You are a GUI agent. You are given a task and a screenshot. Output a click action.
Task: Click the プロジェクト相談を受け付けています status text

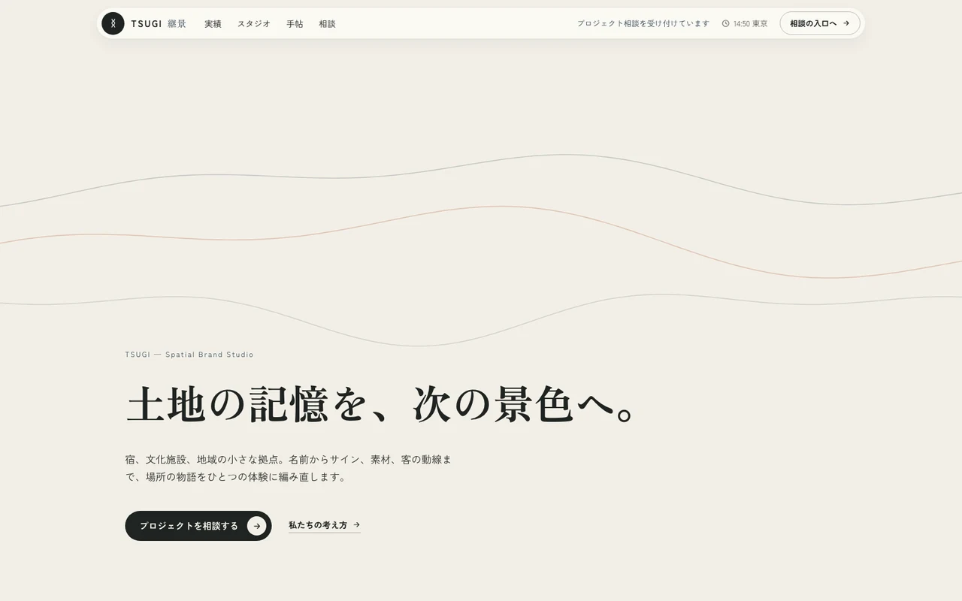pos(643,23)
